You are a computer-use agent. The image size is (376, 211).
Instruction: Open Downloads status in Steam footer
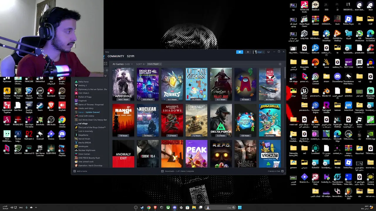[x=177, y=171]
